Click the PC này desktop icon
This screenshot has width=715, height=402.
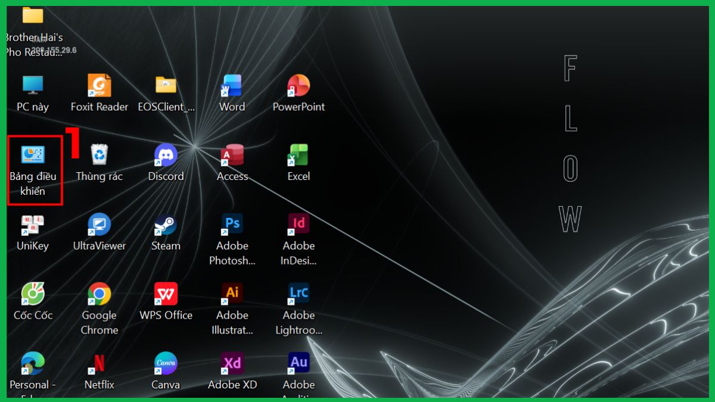33,86
